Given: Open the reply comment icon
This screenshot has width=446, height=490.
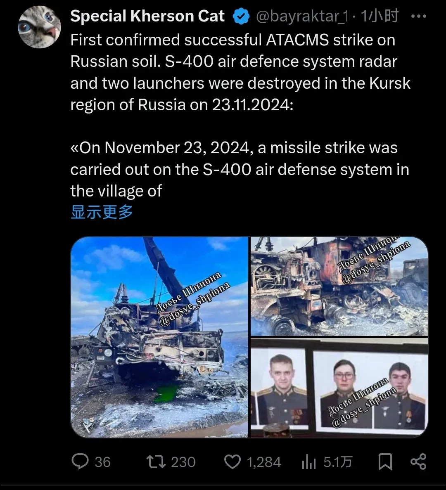Looking at the screenshot, I should [81, 462].
